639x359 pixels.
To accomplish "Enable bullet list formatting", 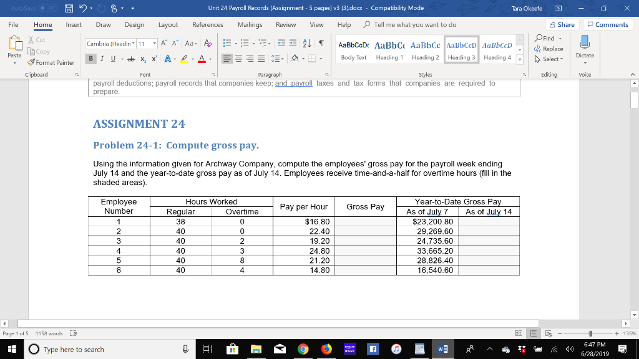I will click(x=228, y=42).
